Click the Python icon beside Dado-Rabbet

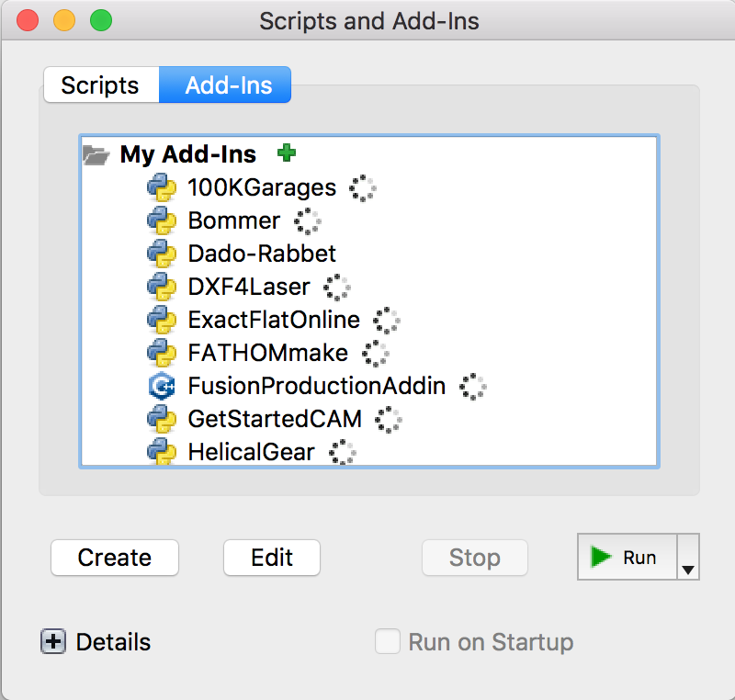(x=162, y=254)
